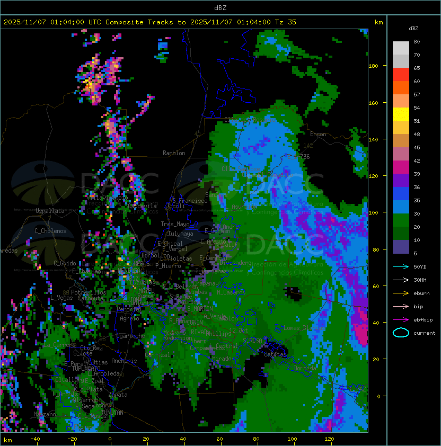The image size is (441, 446).
Task: Click the 'current' legend label
Action: click(425, 333)
